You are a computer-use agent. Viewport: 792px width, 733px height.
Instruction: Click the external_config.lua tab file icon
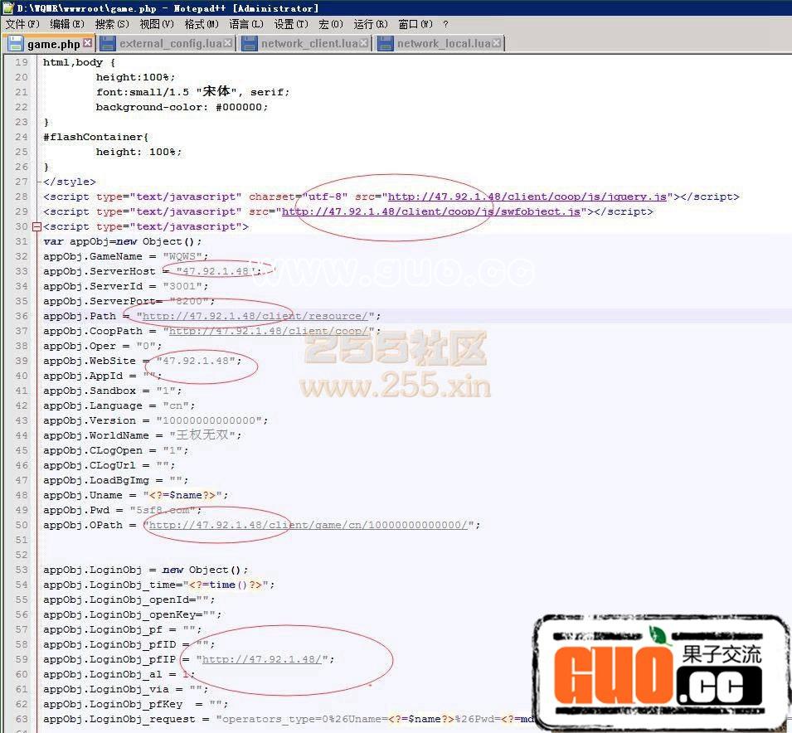tap(107, 44)
